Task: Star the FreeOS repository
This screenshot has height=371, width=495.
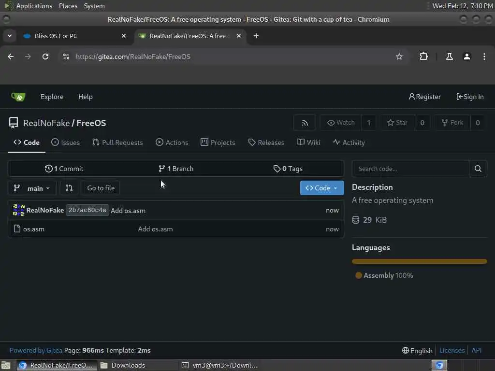Action: coord(397,123)
